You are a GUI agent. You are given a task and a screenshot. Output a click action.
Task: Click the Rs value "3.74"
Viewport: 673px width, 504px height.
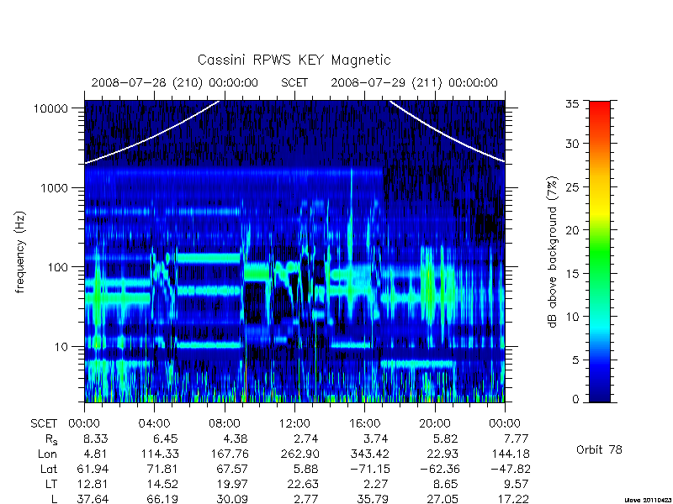[374, 438]
